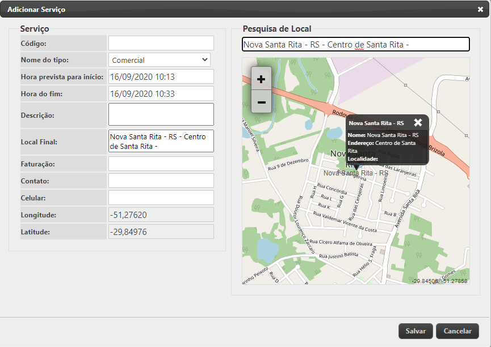
Task: Edit the Hora prevista para início field
Action: (x=161, y=77)
